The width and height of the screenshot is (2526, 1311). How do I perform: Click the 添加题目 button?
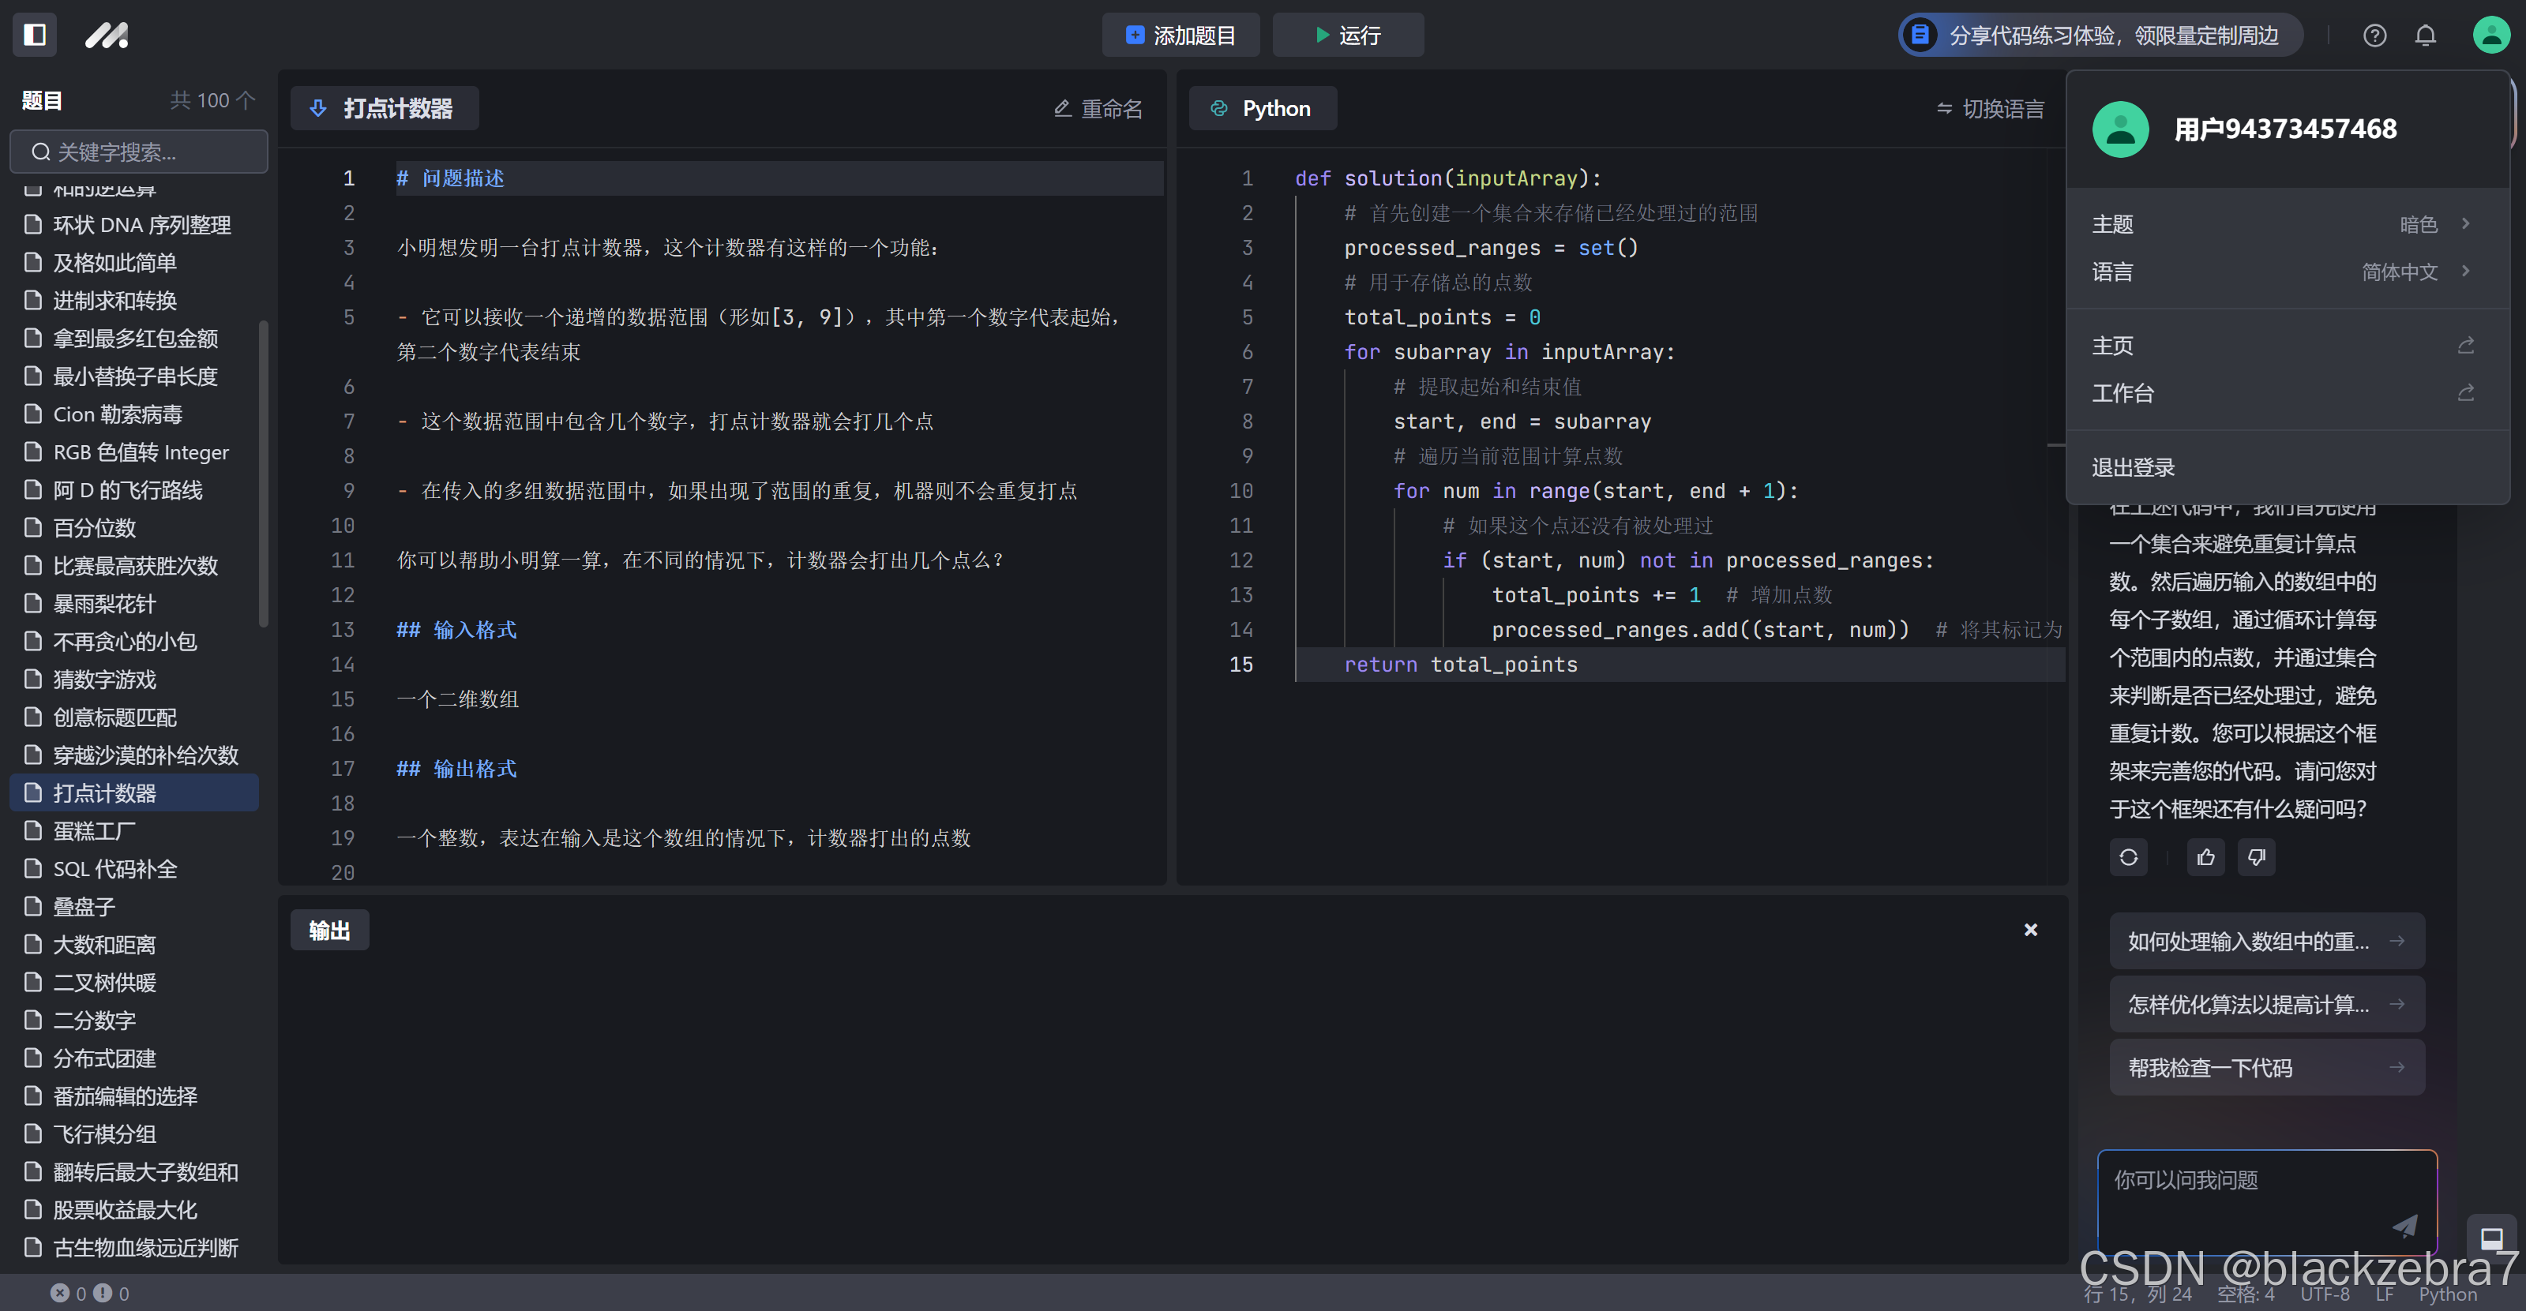pos(1180,36)
